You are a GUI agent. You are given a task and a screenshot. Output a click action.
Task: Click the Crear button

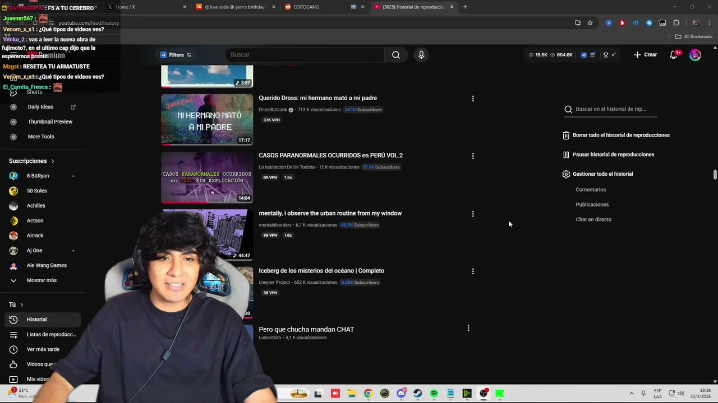coord(645,55)
